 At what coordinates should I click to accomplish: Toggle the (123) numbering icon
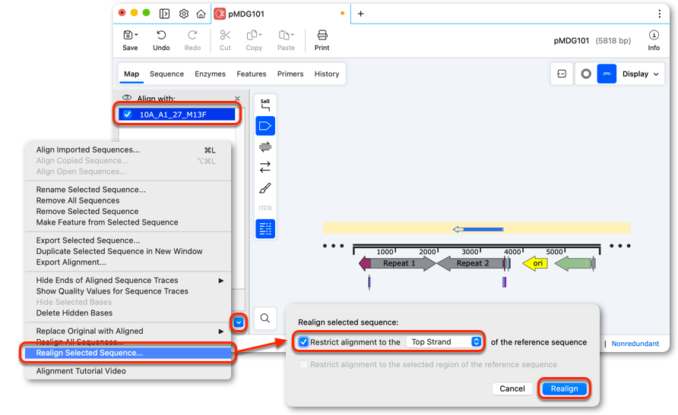click(265, 208)
